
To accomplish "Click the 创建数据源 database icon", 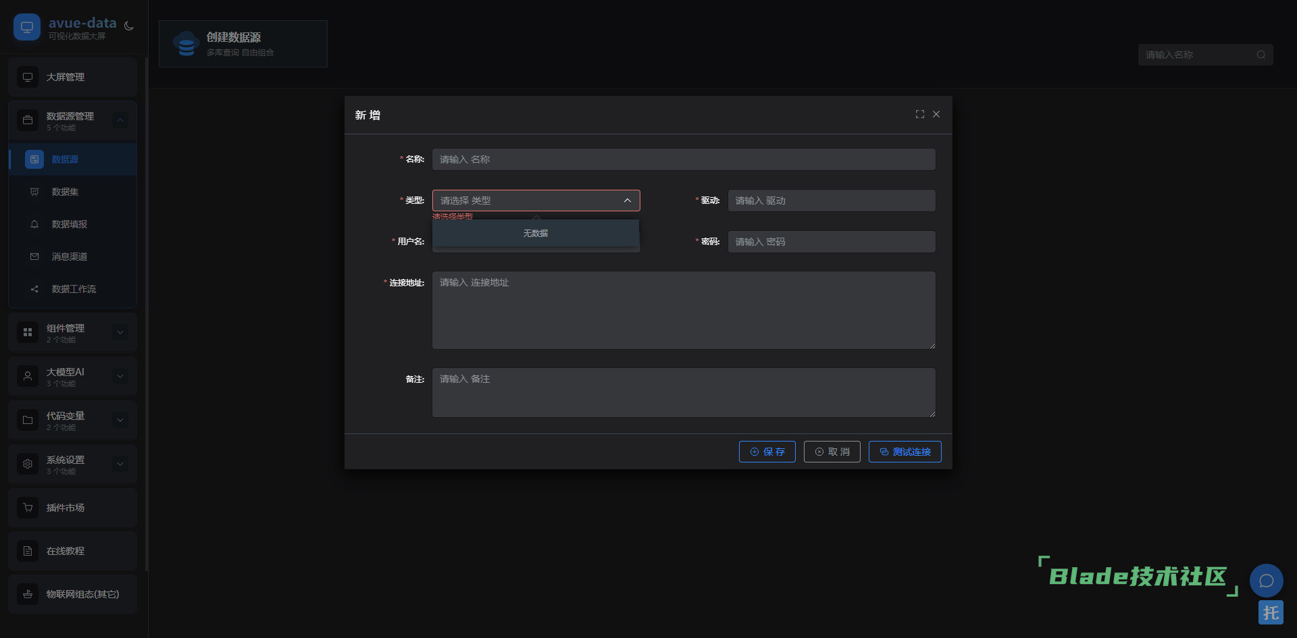I will [x=186, y=44].
